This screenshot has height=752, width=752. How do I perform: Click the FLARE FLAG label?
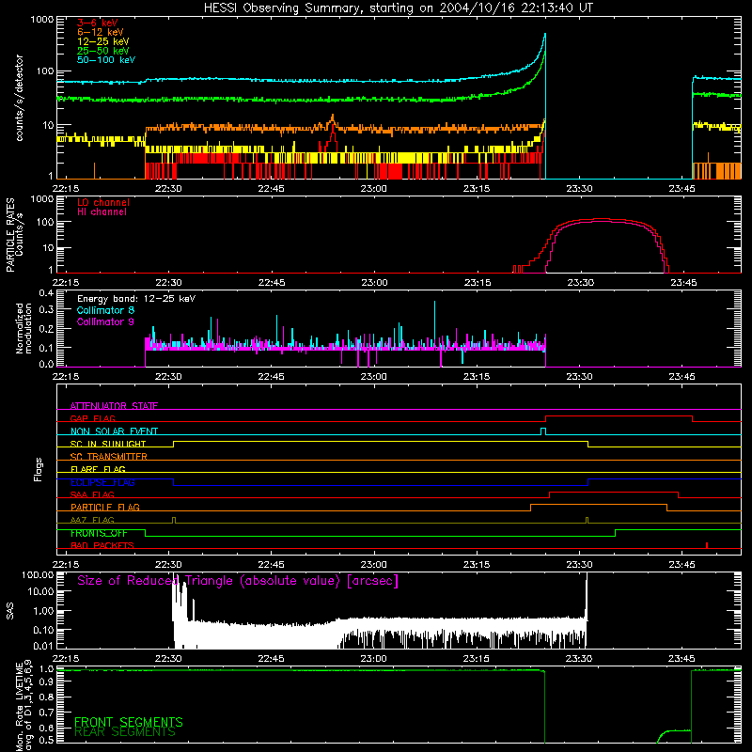pyautogui.click(x=98, y=469)
